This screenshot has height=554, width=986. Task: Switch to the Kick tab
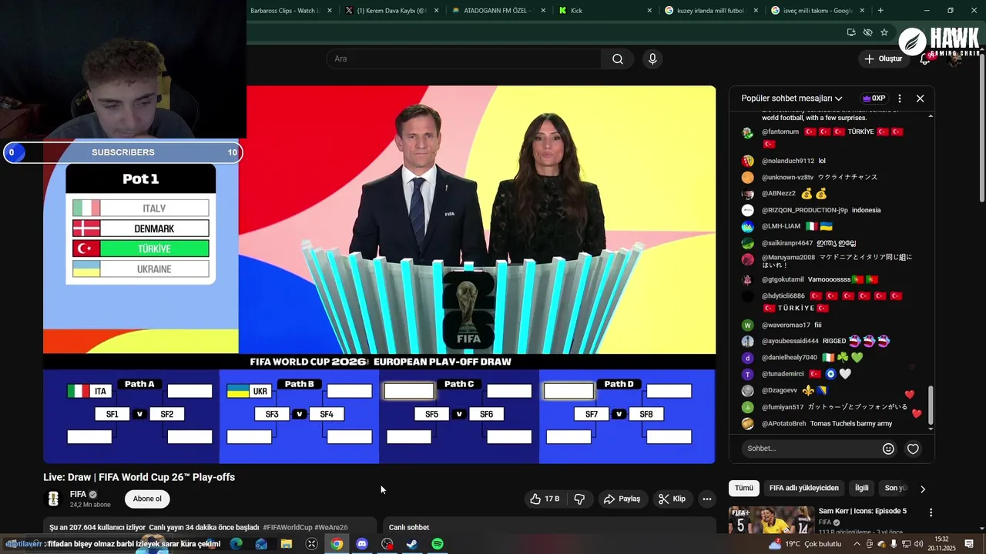[x=605, y=11]
